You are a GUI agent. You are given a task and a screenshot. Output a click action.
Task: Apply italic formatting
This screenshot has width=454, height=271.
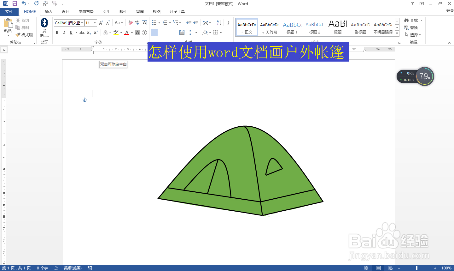point(64,33)
